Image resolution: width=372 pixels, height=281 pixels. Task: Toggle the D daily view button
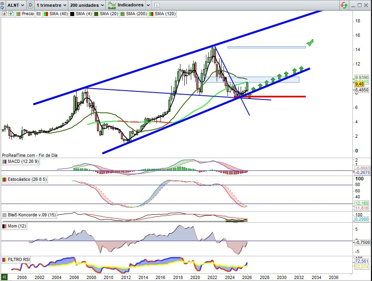click(30, 5)
